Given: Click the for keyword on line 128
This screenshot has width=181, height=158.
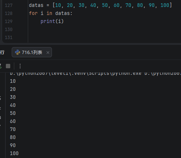Looking at the screenshot, I should [33, 13].
